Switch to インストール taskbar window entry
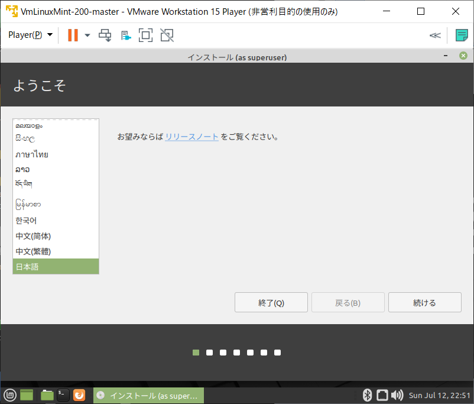 coord(148,396)
